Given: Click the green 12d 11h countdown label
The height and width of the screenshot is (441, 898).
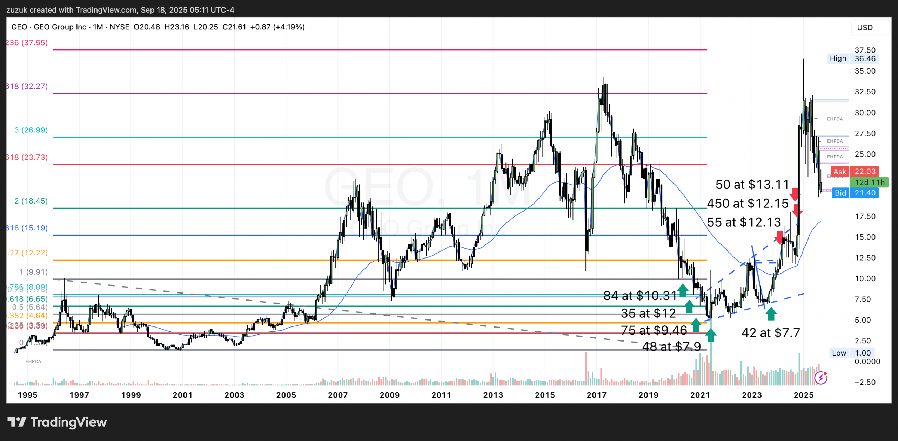Looking at the screenshot, I should click(869, 182).
